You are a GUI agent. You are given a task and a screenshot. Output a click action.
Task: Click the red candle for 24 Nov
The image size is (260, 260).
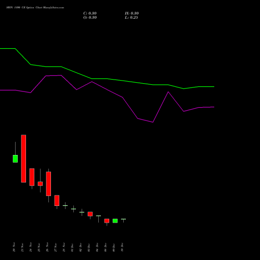pos(32,177)
